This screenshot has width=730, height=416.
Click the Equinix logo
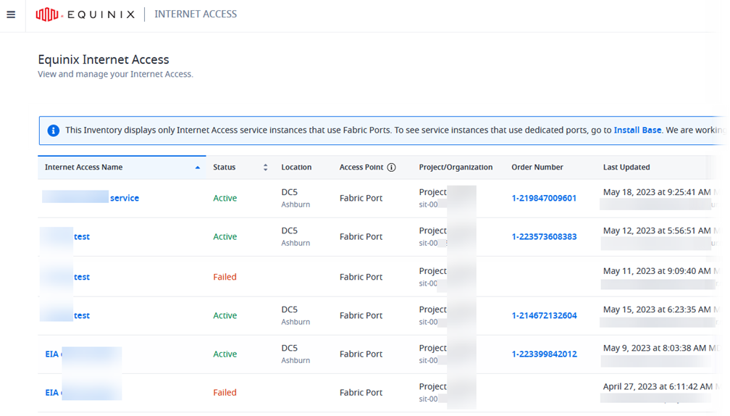(85, 14)
